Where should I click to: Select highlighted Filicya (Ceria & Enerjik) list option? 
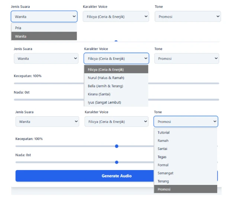point(116,69)
